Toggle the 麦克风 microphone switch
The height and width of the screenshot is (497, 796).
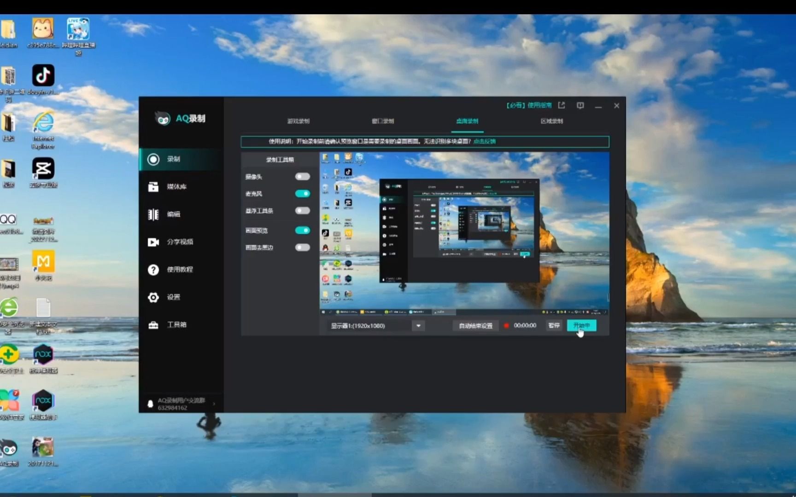303,194
